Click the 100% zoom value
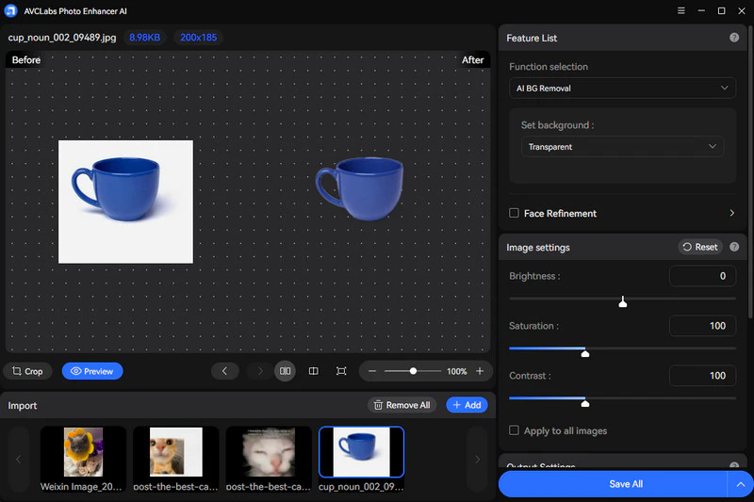 (x=457, y=371)
